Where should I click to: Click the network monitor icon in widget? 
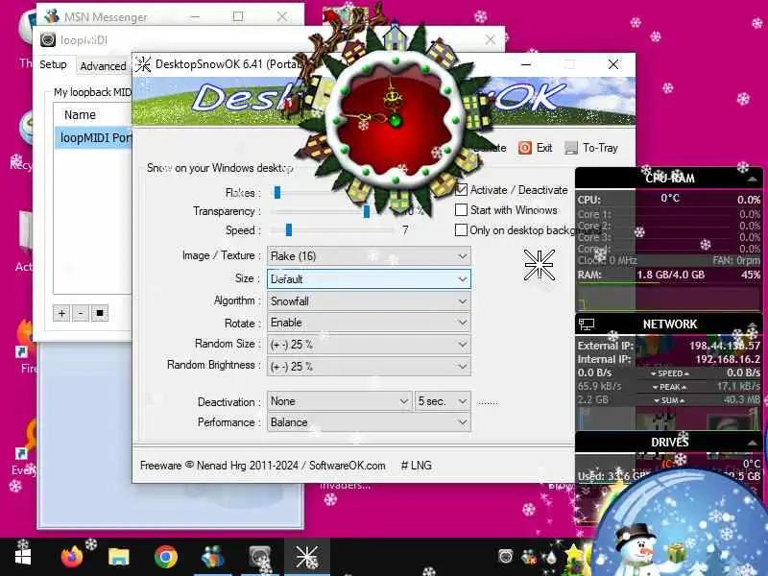tap(587, 324)
